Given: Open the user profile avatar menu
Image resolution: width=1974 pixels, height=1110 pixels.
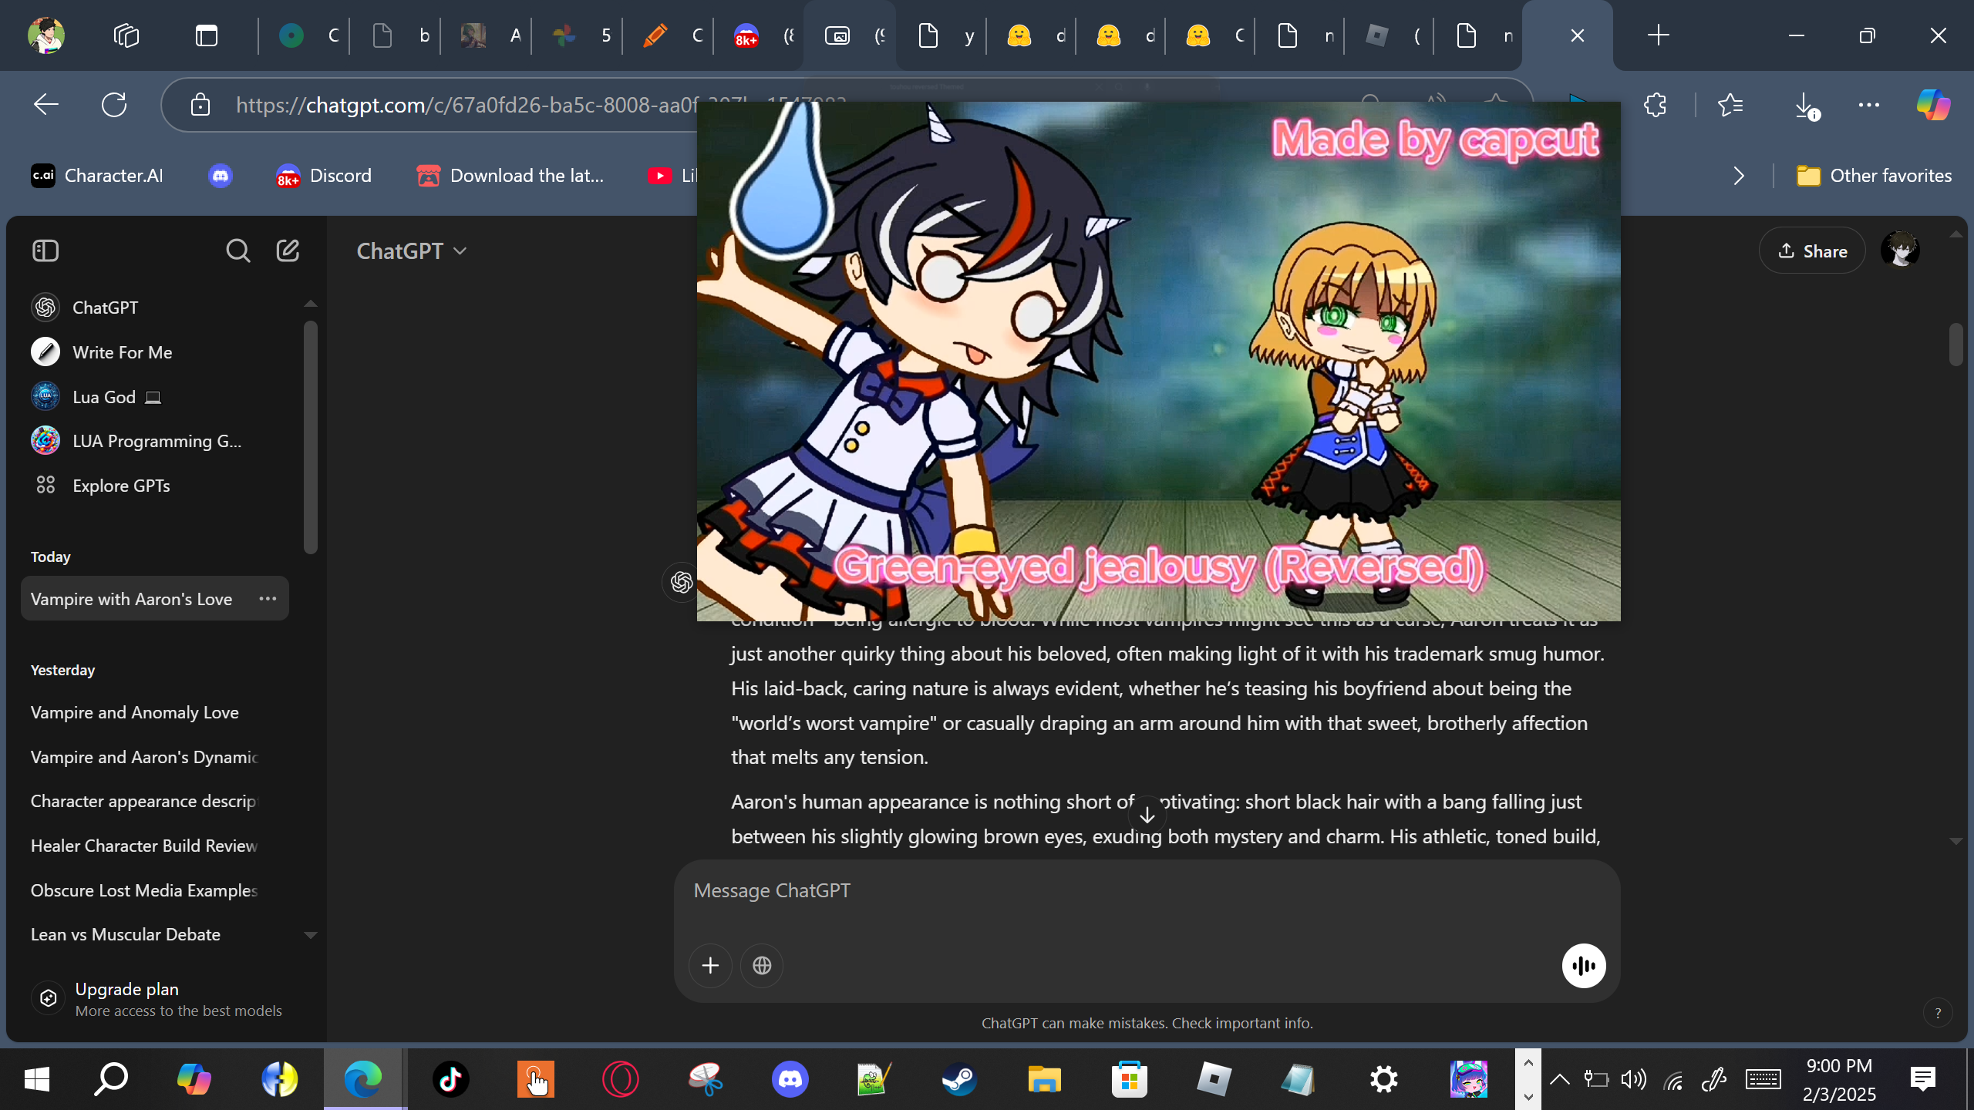Looking at the screenshot, I should click(x=1900, y=251).
